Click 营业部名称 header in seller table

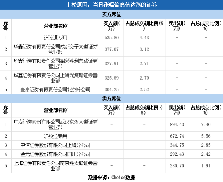(x=56, y=110)
